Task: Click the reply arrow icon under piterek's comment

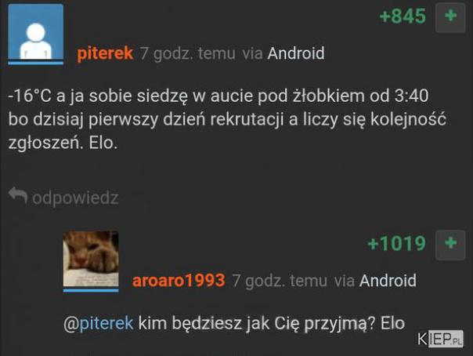Action: click(18, 195)
